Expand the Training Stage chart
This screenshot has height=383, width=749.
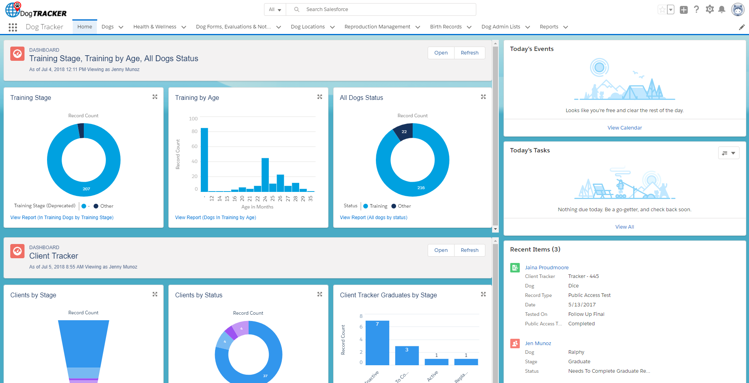(x=155, y=97)
